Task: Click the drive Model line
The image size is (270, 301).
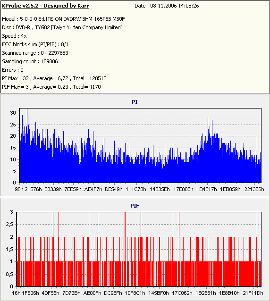Action: (x=63, y=19)
